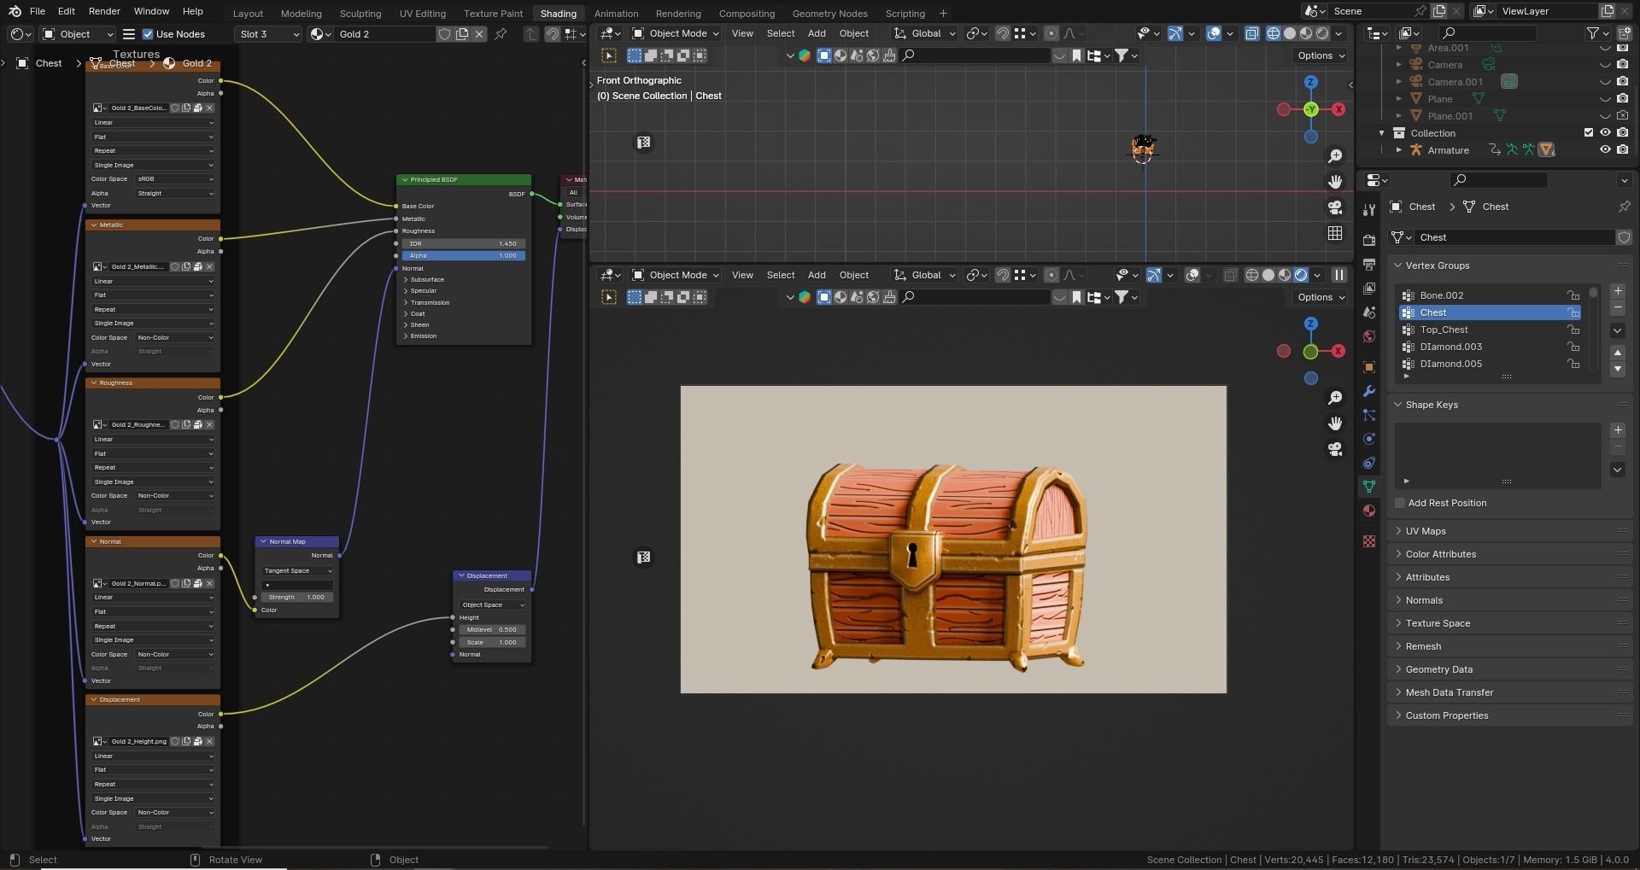Unlink the Gold 2 material with X

479,34
